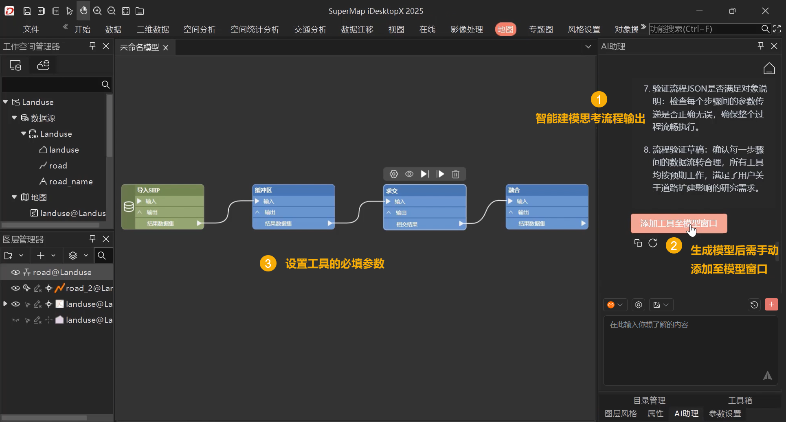Viewport: 786px width, 422px height.
Task: Send message with the arrow icon
Action: (767, 376)
